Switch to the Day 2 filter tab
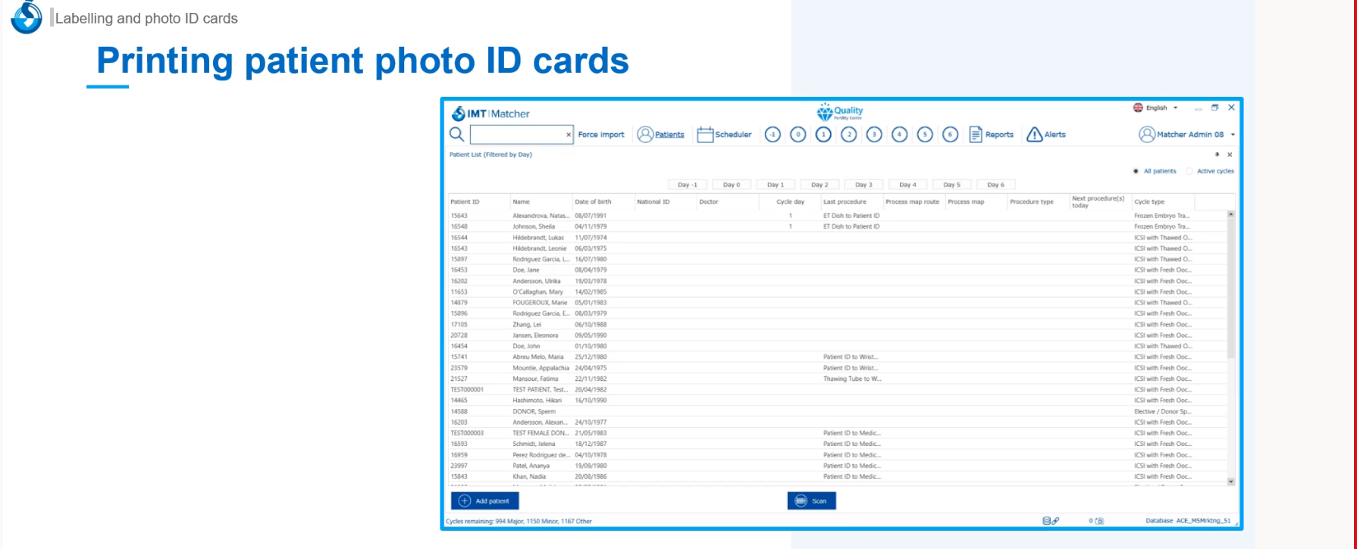The height and width of the screenshot is (549, 1357). tap(820, 185)
